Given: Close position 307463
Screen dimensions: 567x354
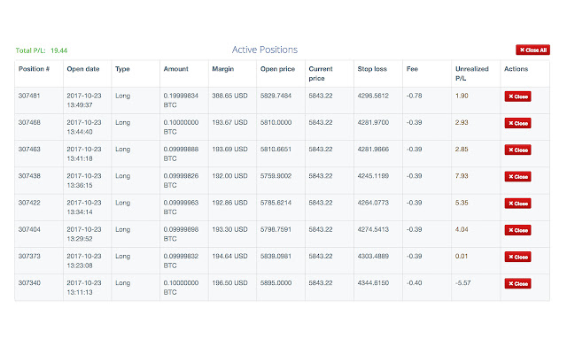Looking at the screenshot, I should (517, 150).
